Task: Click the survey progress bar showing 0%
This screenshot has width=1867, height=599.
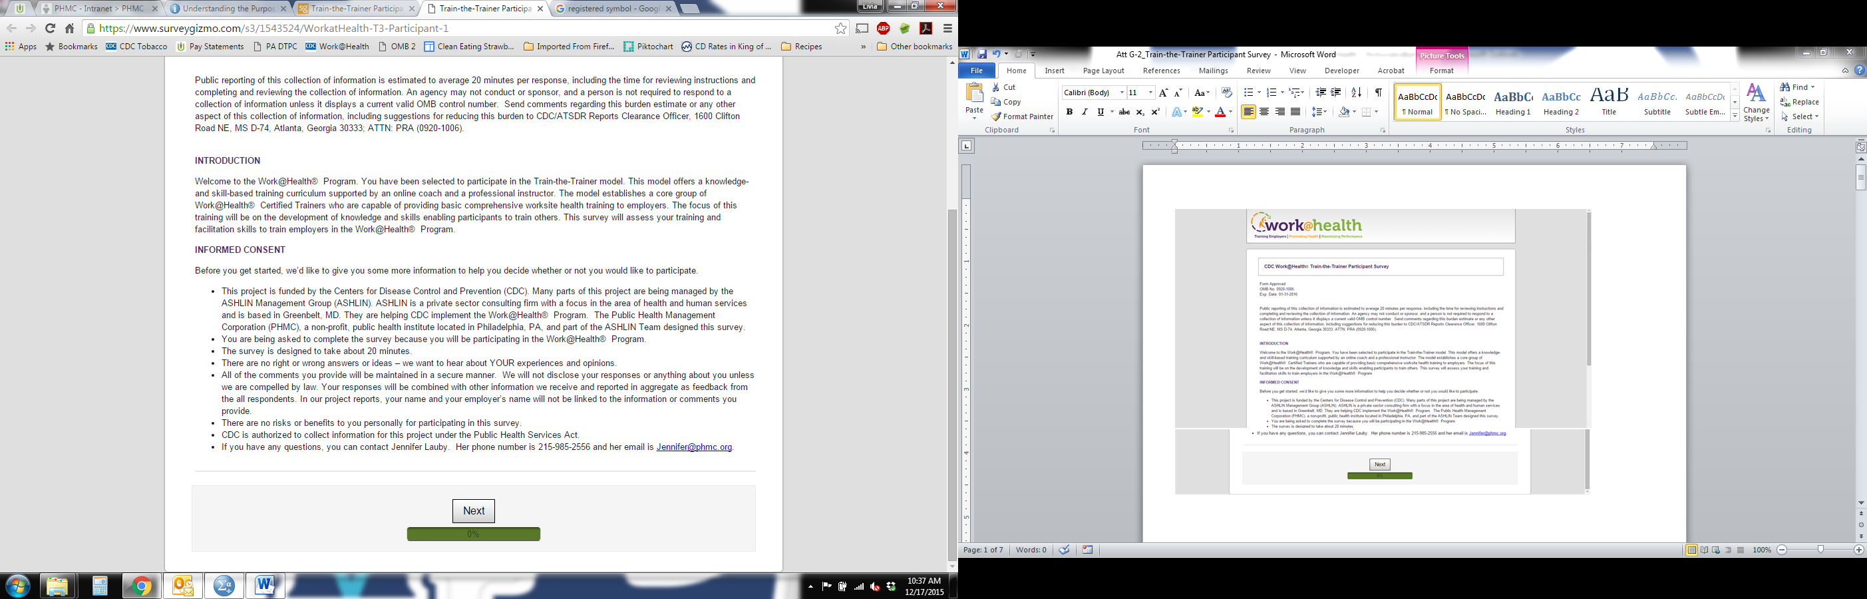Action: (473, 534)
